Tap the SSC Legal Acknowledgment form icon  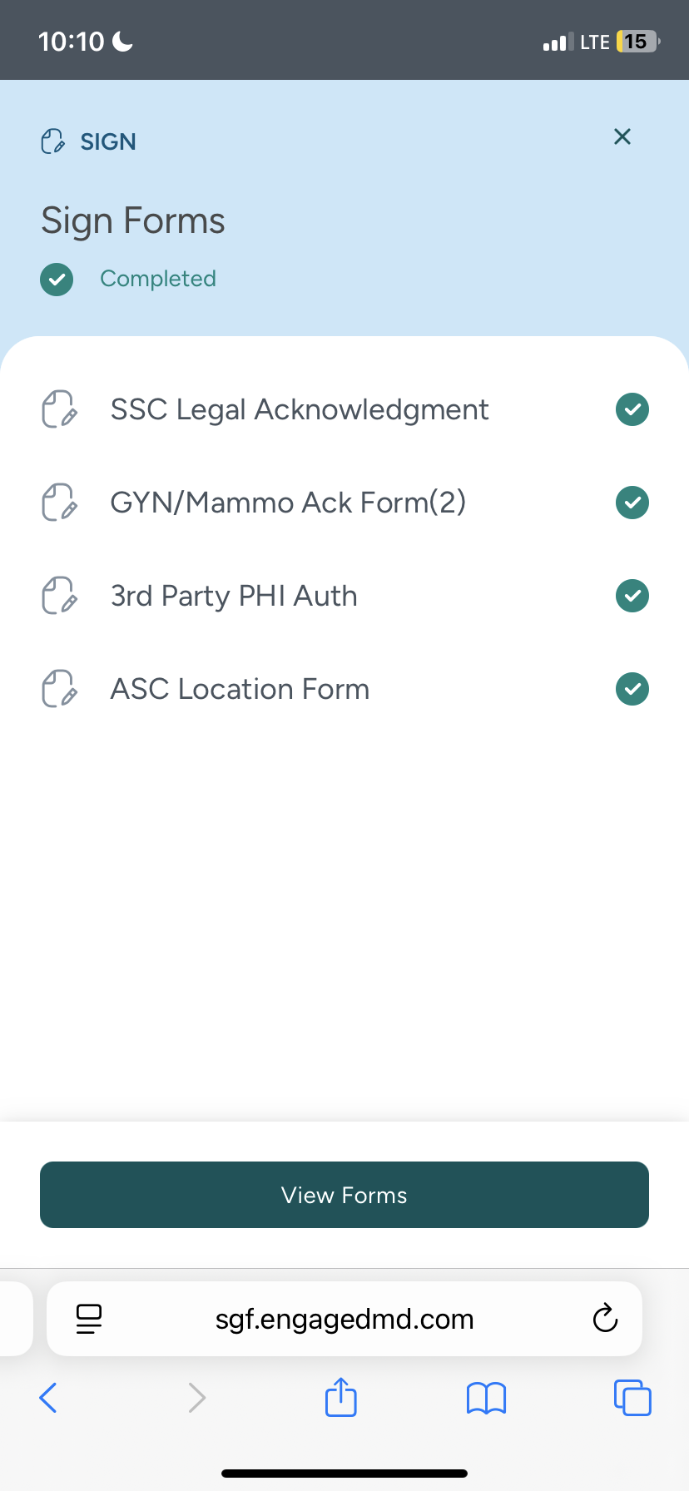click(x=59, y=409)
